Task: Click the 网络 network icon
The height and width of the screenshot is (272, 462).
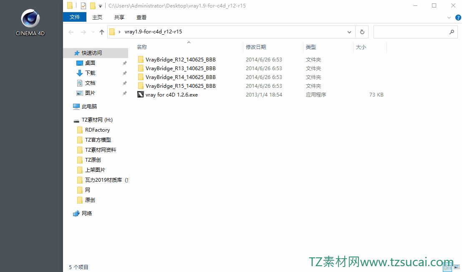Action: [76, 214]
